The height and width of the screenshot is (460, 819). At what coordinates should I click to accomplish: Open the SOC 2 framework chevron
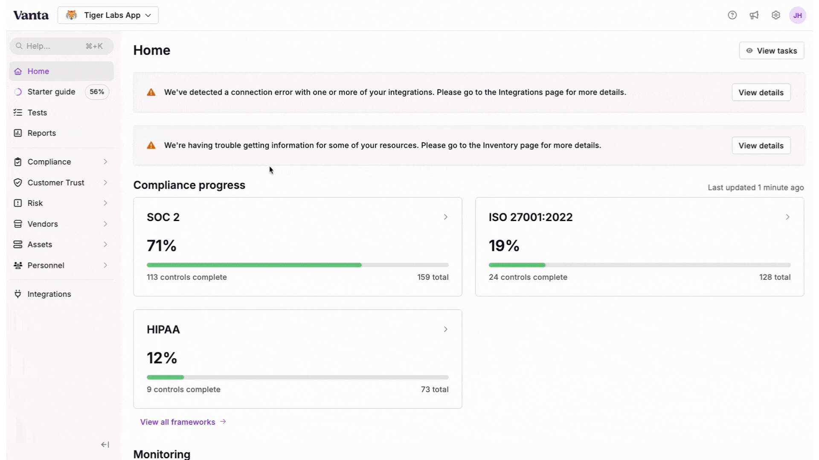click(x=445, y=217)
